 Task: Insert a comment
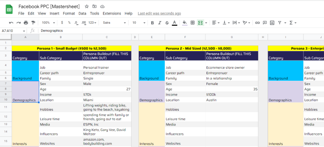(265, 23)
